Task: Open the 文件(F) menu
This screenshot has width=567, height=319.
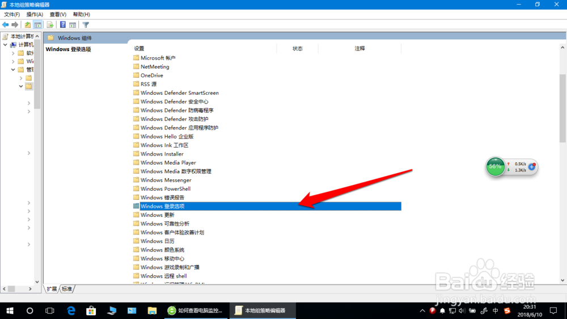Action: [x=12, y=15]
